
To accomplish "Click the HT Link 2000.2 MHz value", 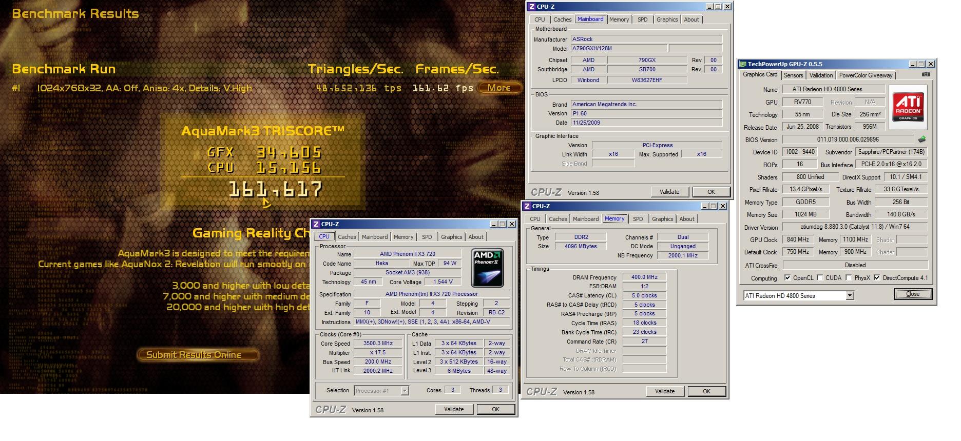I will tap(378, 371).
